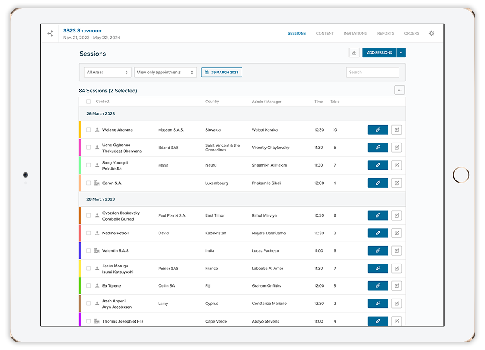Edit the Sang Young-Il session
The height and width of the screenshot is (350, 485).
(x=396, y=165)
